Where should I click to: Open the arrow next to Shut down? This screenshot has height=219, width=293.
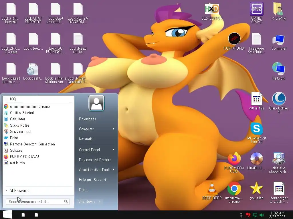[x=100, y=201]
